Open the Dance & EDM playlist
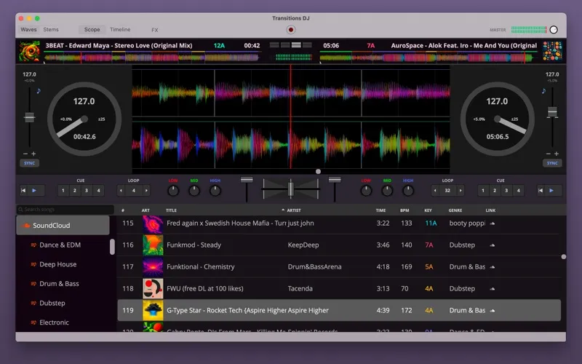This screenshot has width=582, height=364. point(60,245)
